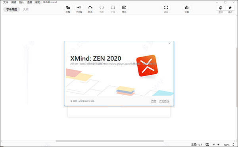238x147 pixels.
Task: Minimize the XMind window
Action: (217, 2)
